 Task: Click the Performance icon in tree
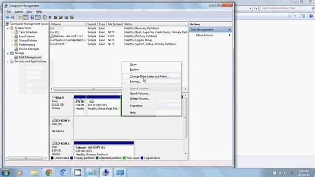16,45
